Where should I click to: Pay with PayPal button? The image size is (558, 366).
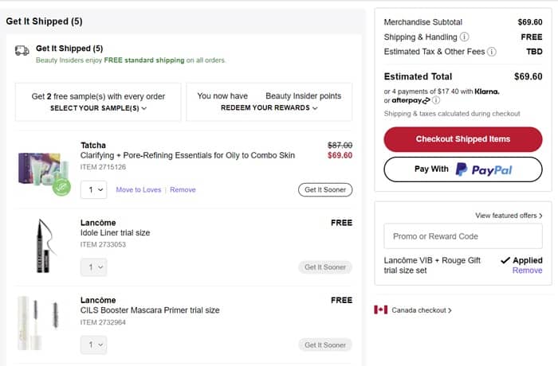[x=462, y=169]
